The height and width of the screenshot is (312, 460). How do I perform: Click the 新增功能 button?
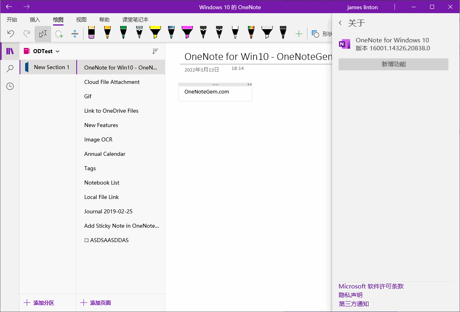click(393, 64)
